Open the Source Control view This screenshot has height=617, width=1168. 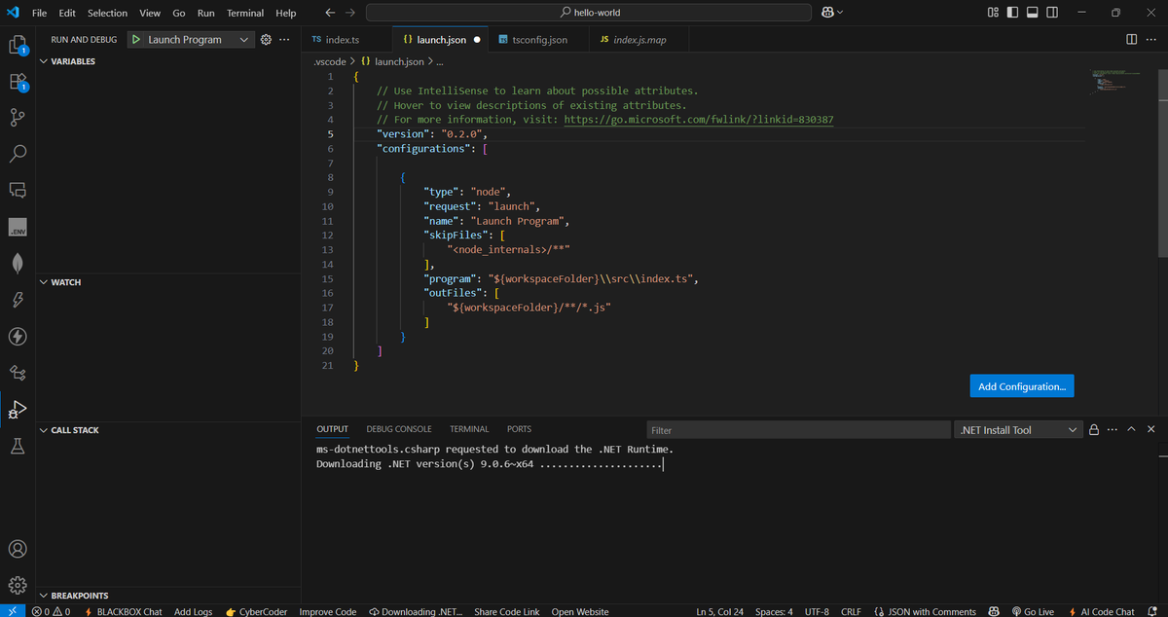tap(17, 118)
